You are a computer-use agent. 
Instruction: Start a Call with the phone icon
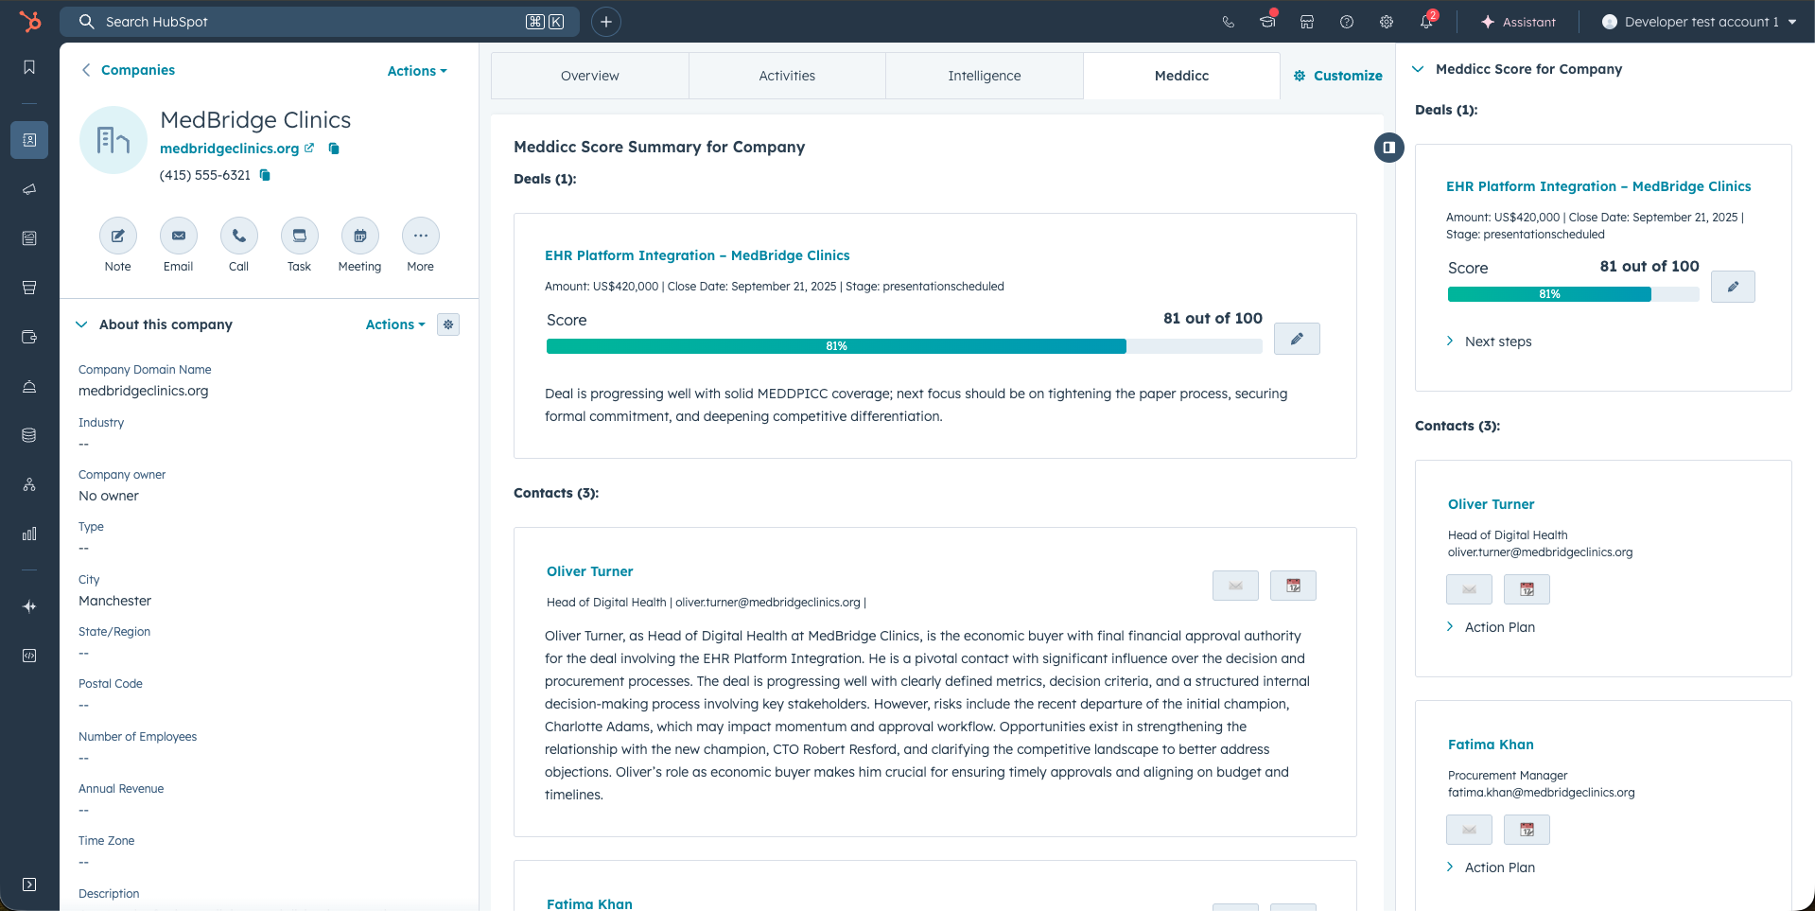pyautogui.click(x=238, y=237)
